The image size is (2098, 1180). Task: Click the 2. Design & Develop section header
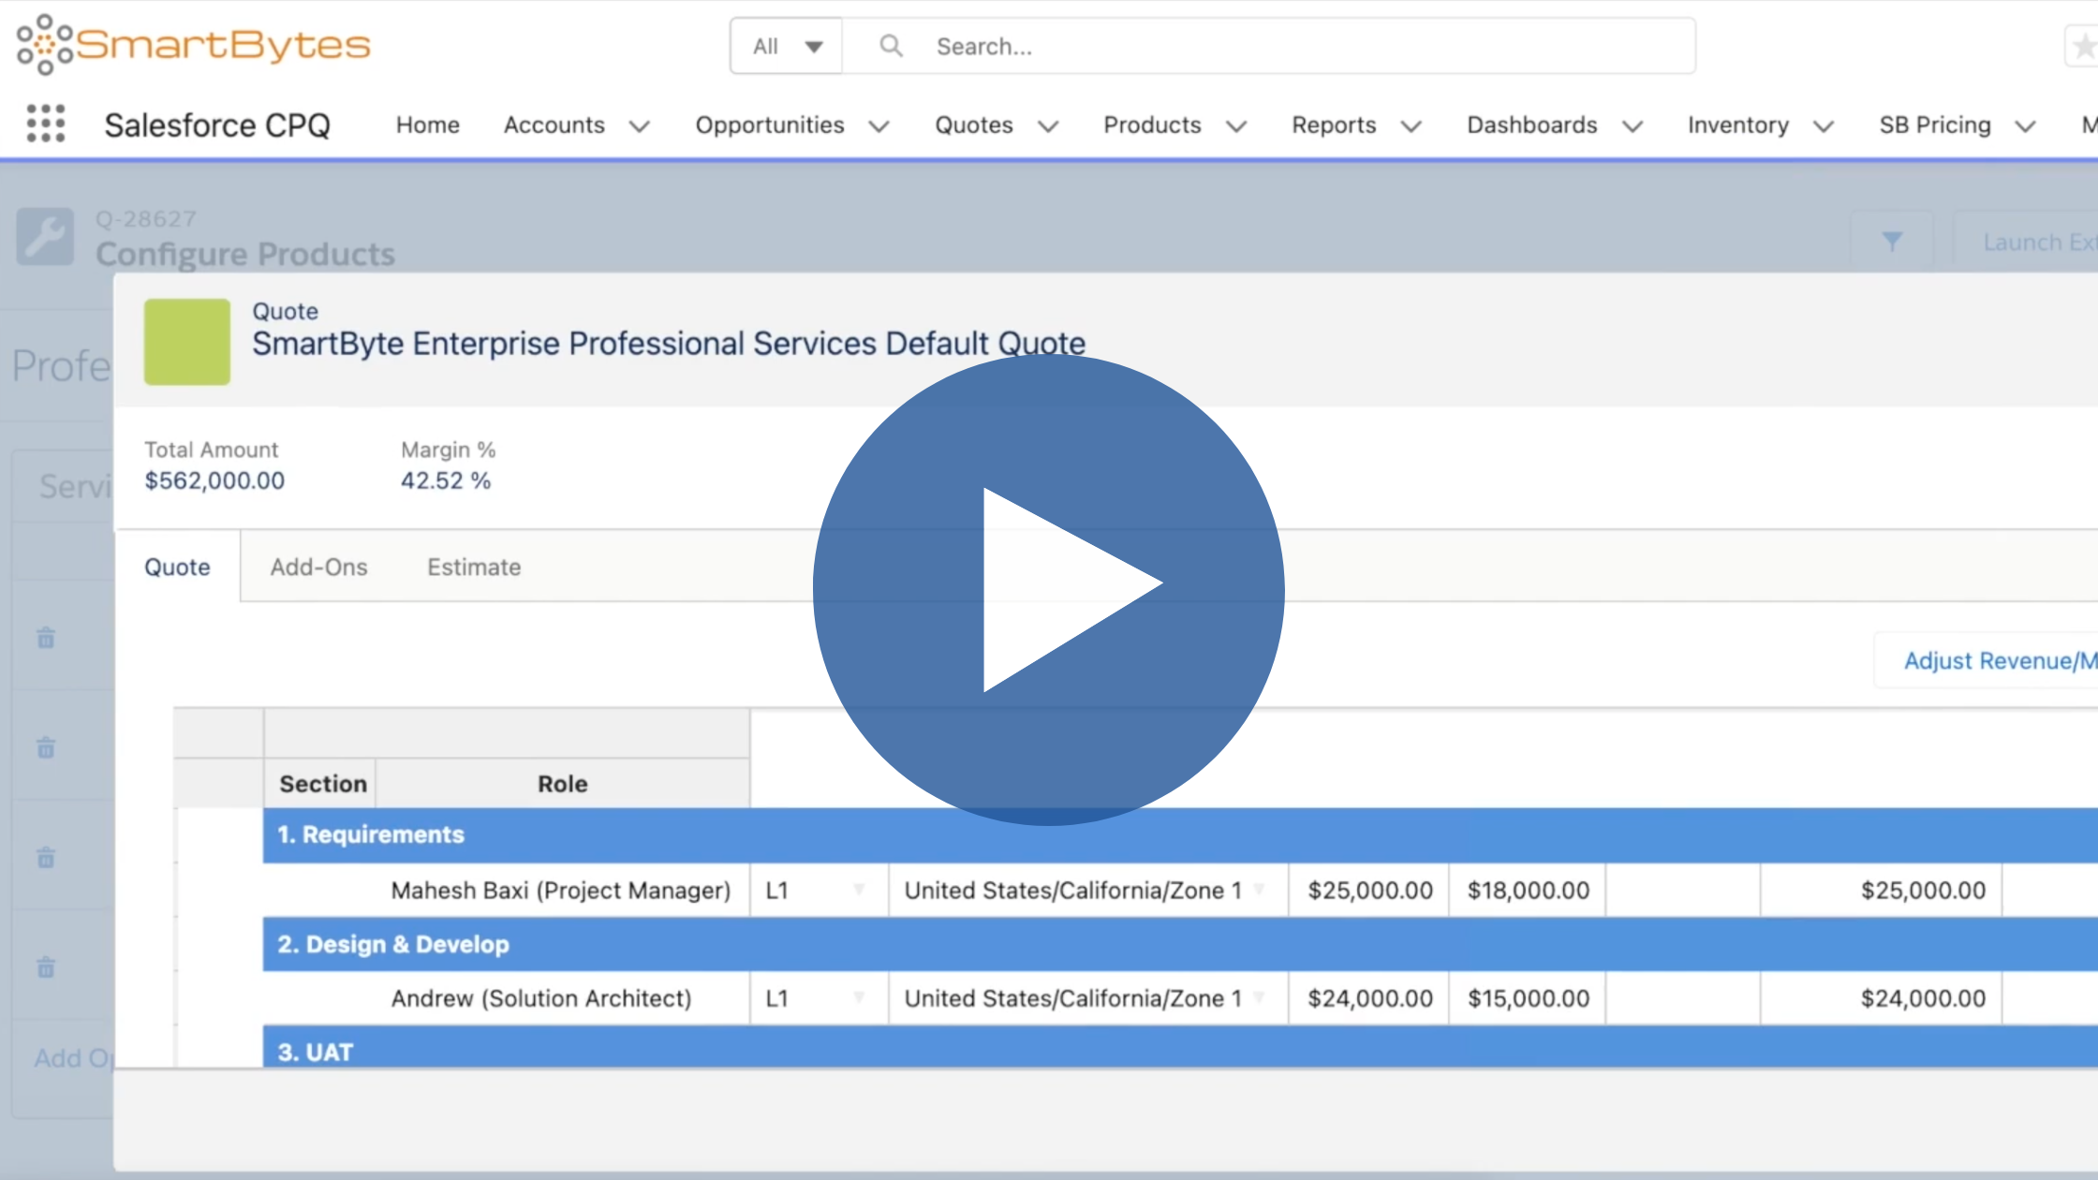[1180, 944]
